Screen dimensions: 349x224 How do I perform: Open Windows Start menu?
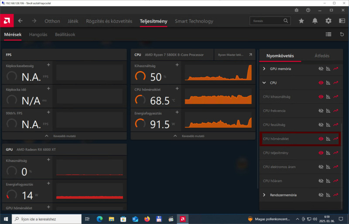[6, 219]
